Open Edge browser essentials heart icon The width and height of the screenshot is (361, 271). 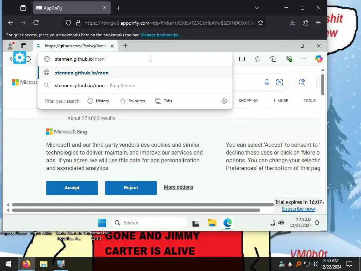289,59
